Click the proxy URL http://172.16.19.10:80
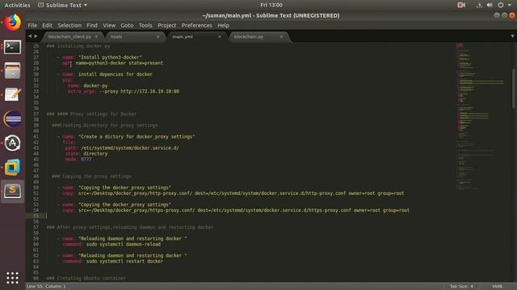 (x=150, y=91)
